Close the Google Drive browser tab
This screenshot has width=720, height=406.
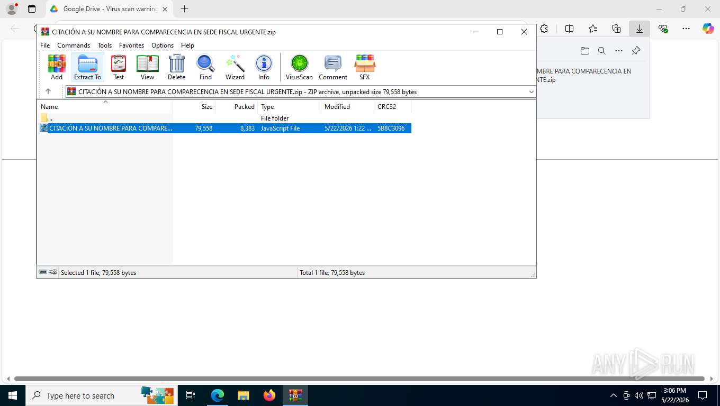pos(165,9)
